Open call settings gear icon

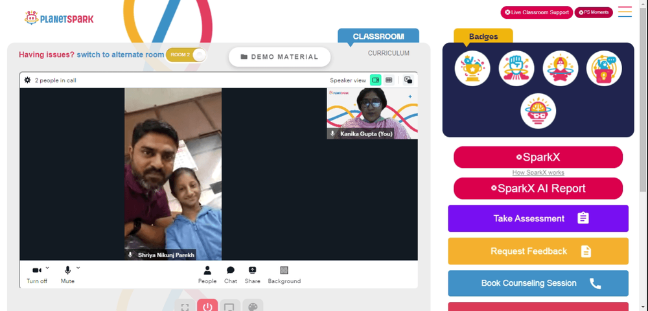click(x=27, y=80)
